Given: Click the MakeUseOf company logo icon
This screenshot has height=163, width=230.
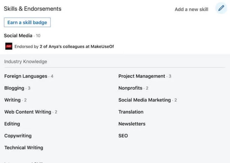Looking at the screenshot, I should [x=9, y=46].
